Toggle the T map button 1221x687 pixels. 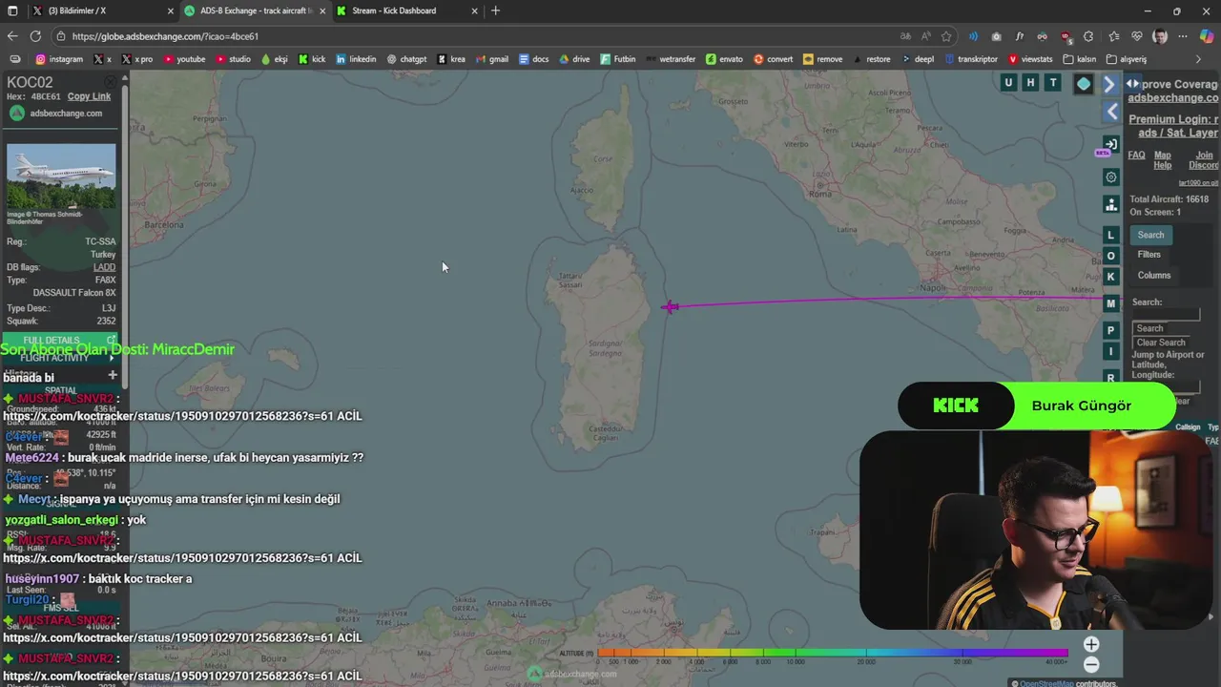click(x=1053, y=83)
